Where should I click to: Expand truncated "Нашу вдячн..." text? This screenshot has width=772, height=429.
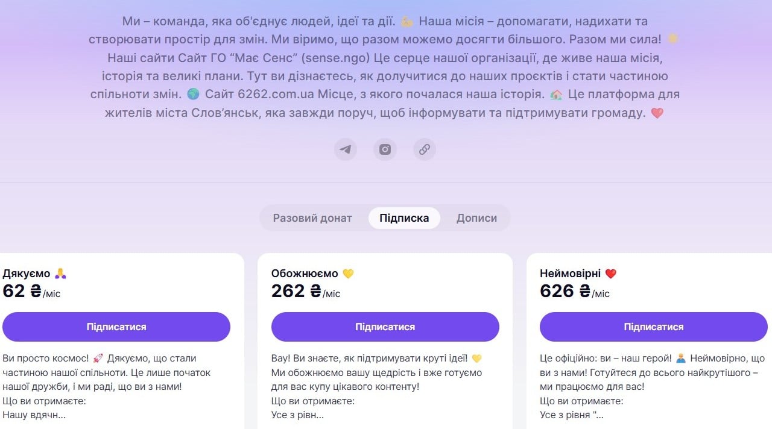34,415
